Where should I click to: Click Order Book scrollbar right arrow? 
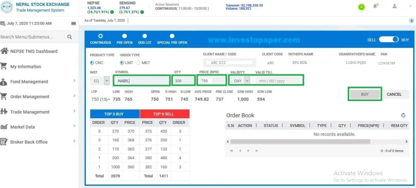tap(407, 142)
